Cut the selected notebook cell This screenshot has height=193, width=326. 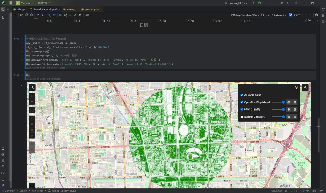tap(22, 15)
